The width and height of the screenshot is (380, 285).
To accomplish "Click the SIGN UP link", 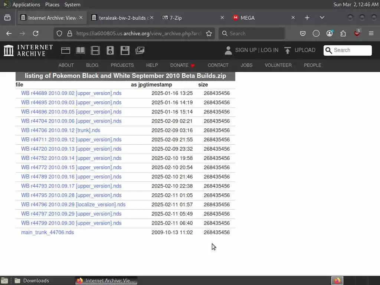I will click(246, 50).
